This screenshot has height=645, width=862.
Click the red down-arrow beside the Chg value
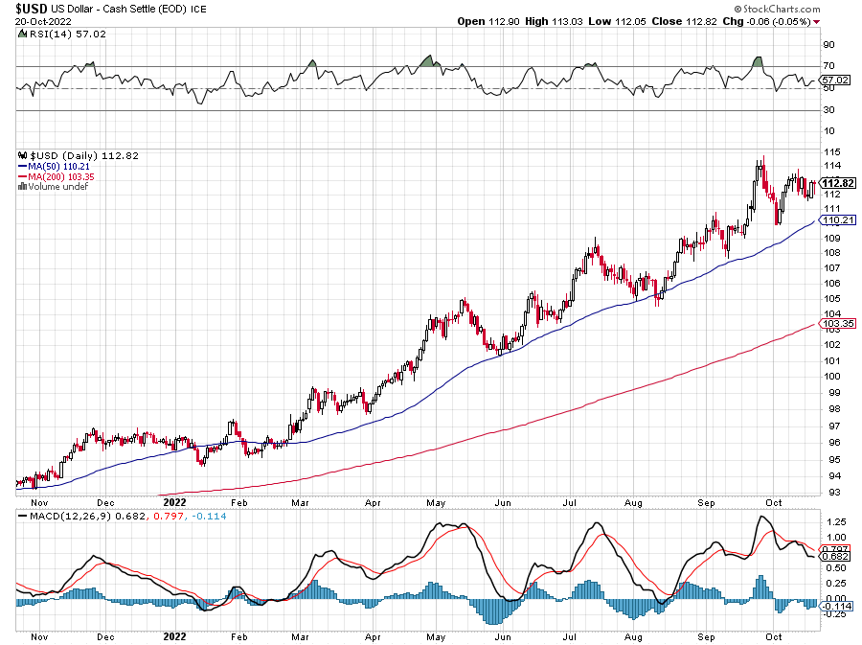click(816, 22)
